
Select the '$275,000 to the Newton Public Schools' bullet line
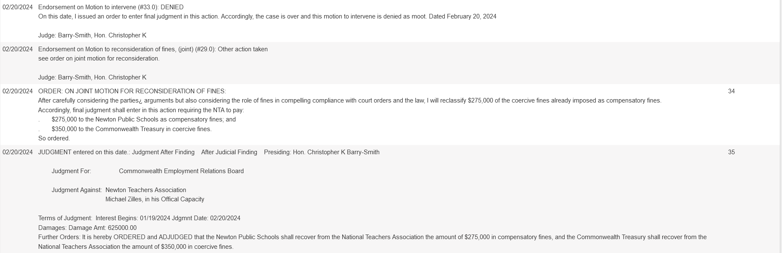(143, 119)
